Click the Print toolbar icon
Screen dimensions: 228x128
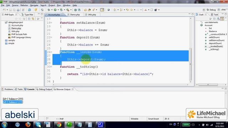(18, 10)
